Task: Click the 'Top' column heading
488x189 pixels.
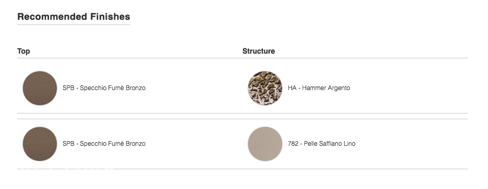Action: [23, 52]
